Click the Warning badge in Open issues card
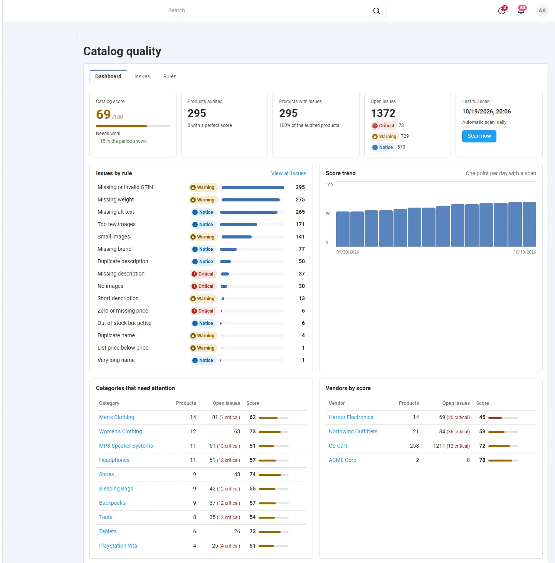The width and height of the screenshot is (555, 563). point(384,137)
